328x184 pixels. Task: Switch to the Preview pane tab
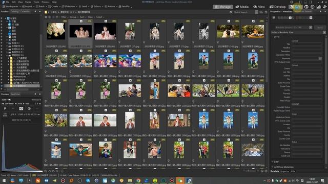[x=5, y=94]
